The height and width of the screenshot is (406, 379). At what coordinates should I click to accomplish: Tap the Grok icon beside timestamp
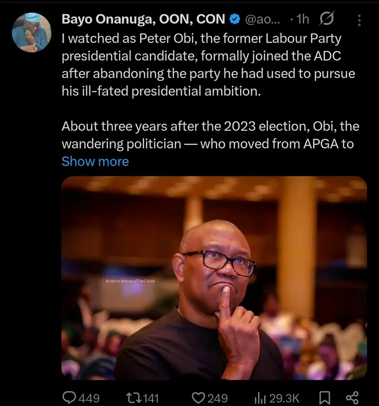click(x=326, y=20)
